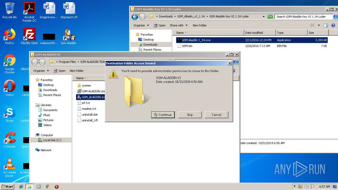Close the Access Denied dialog
This screenshot has height=190, width=338.
229,63
